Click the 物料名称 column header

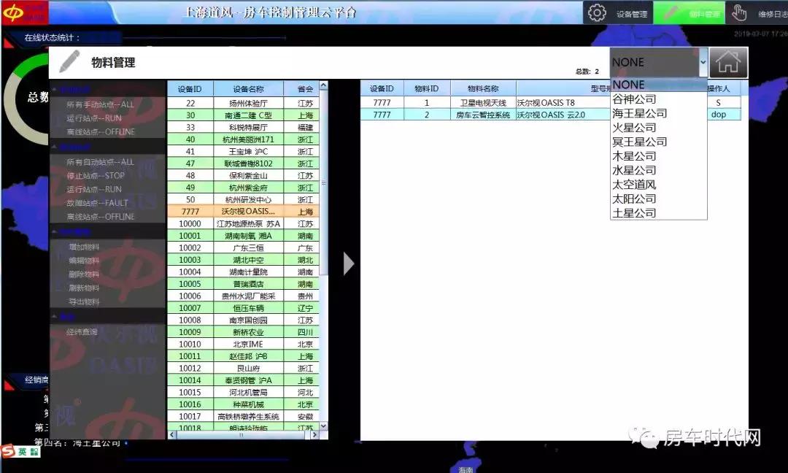pyautogui.click(x=483, y=88)
